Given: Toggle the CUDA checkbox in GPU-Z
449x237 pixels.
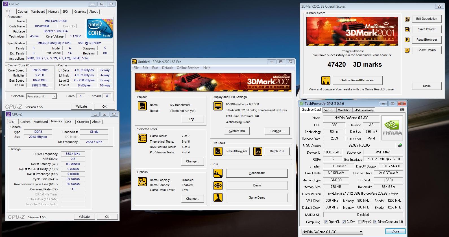Looking at the screenshot, I should 344,222.
